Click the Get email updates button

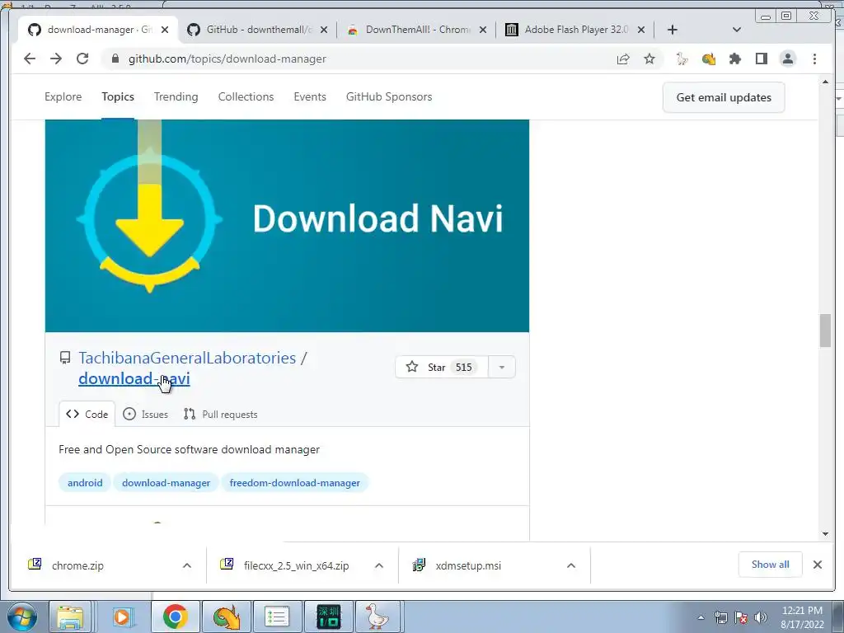tap(724, 97)
